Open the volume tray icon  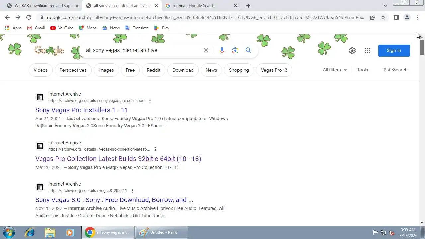click(x=392, y=233)
